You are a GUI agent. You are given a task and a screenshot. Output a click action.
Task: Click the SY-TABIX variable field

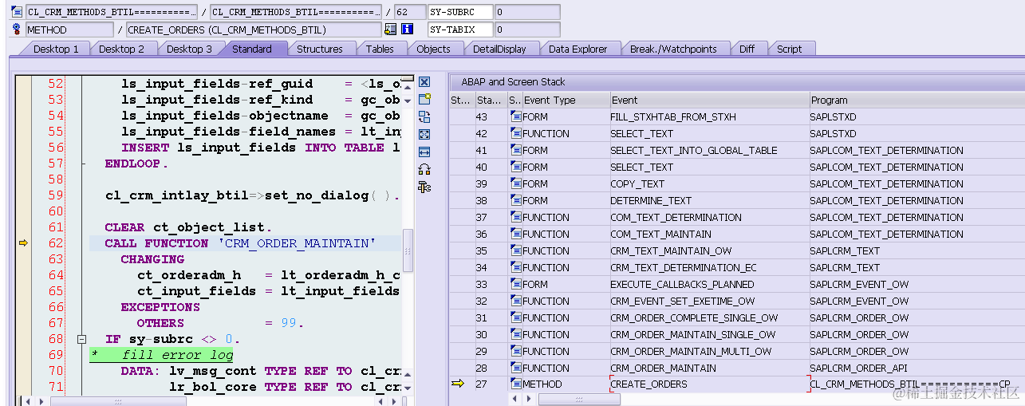[459, 30]
